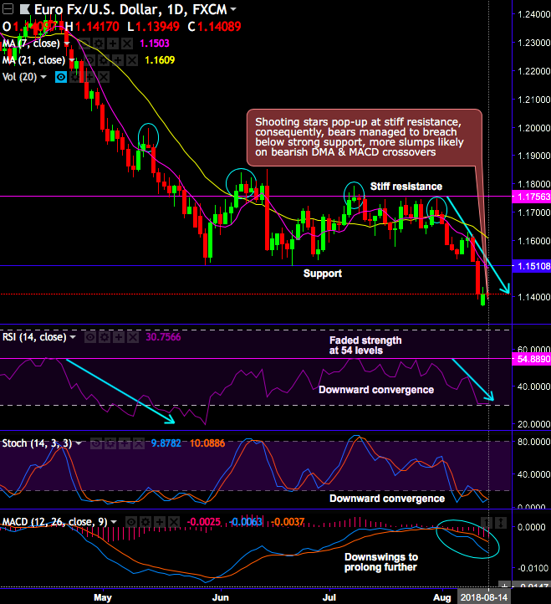Click the plus icon next to MACD

(x=160, y=522)
